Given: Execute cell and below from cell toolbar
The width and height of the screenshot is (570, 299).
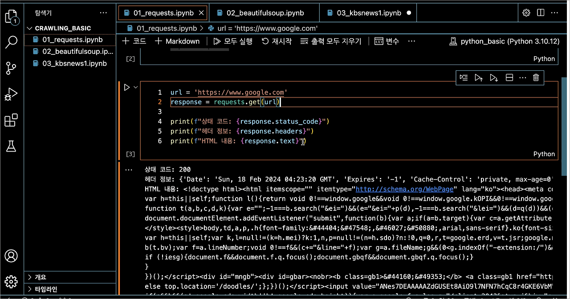Looking at the screenshot, I should [x=494, y=78].
